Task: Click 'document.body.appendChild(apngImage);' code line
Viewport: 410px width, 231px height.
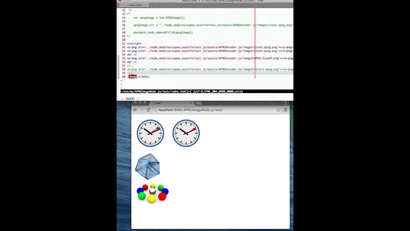Action: [x=163, y=32]
